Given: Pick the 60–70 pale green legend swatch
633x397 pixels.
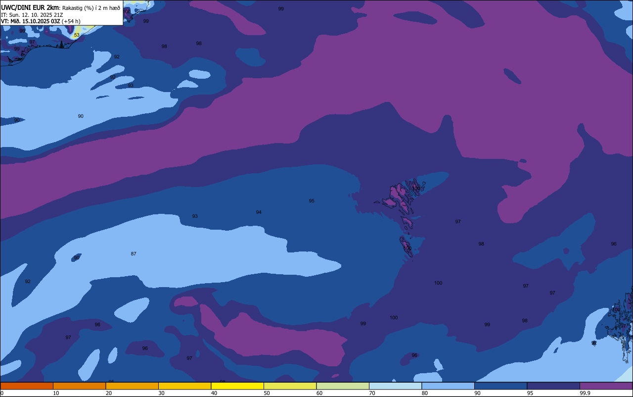Looking at the screenshot, I should coord(343,386).
